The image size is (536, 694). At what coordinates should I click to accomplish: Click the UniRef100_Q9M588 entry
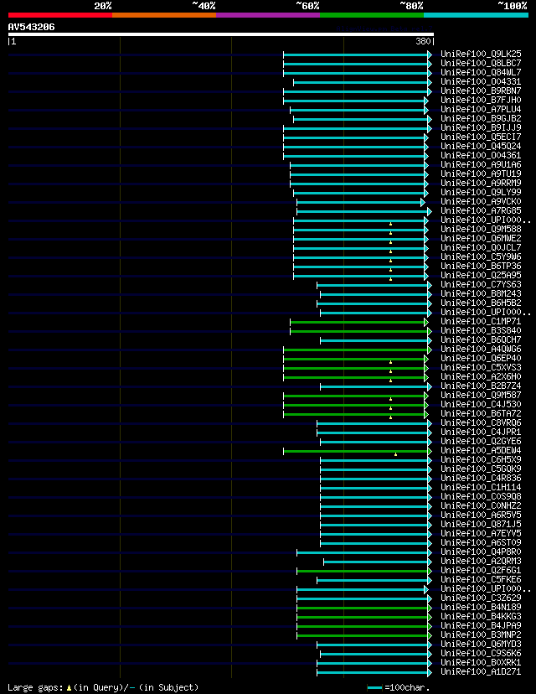481,230
